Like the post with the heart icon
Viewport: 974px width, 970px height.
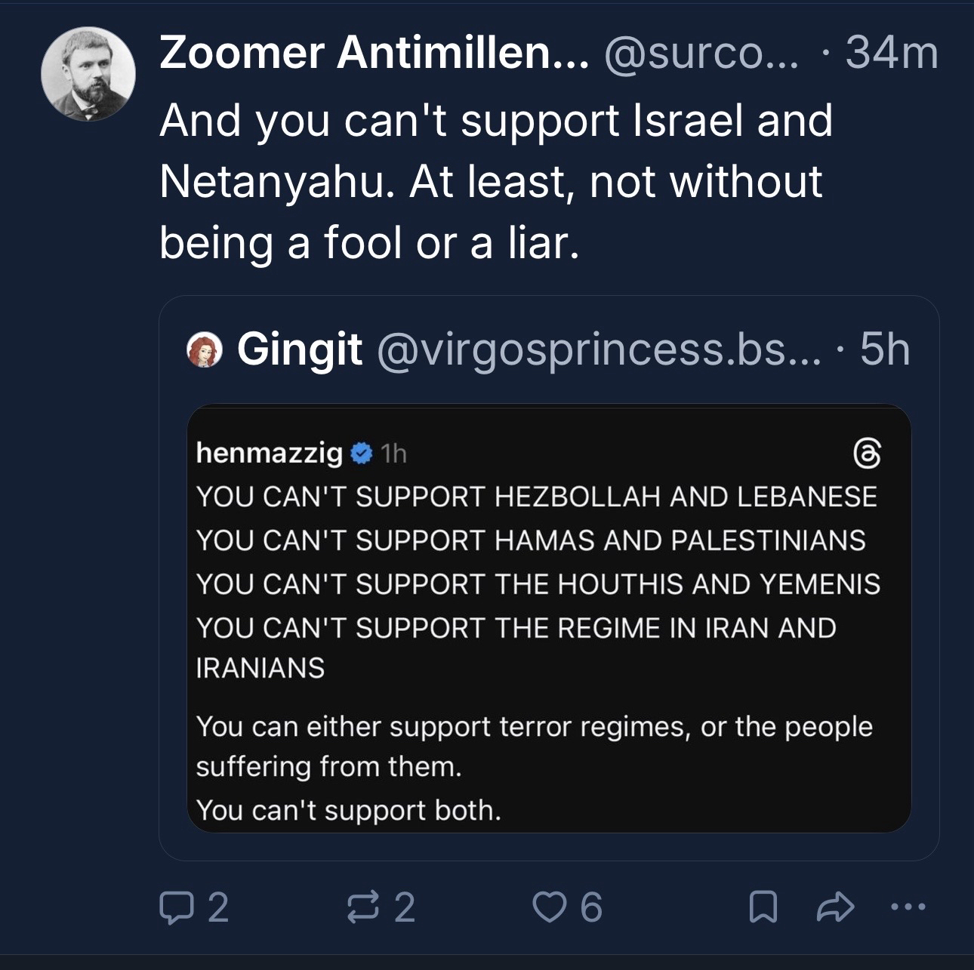550,907
